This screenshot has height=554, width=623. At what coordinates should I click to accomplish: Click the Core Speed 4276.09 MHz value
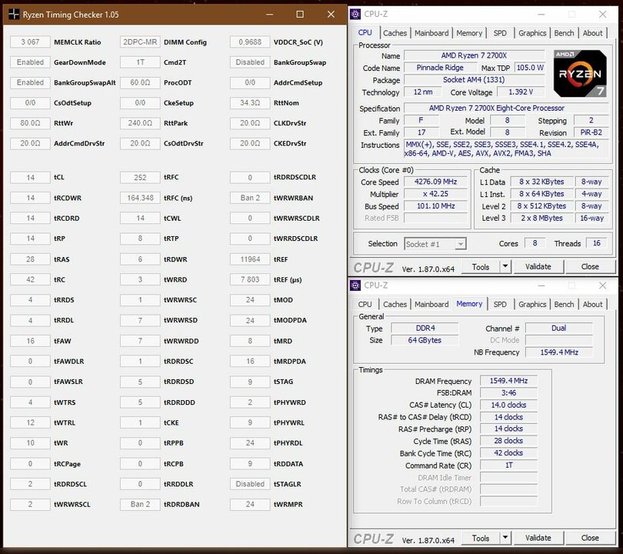pos(435,182)
